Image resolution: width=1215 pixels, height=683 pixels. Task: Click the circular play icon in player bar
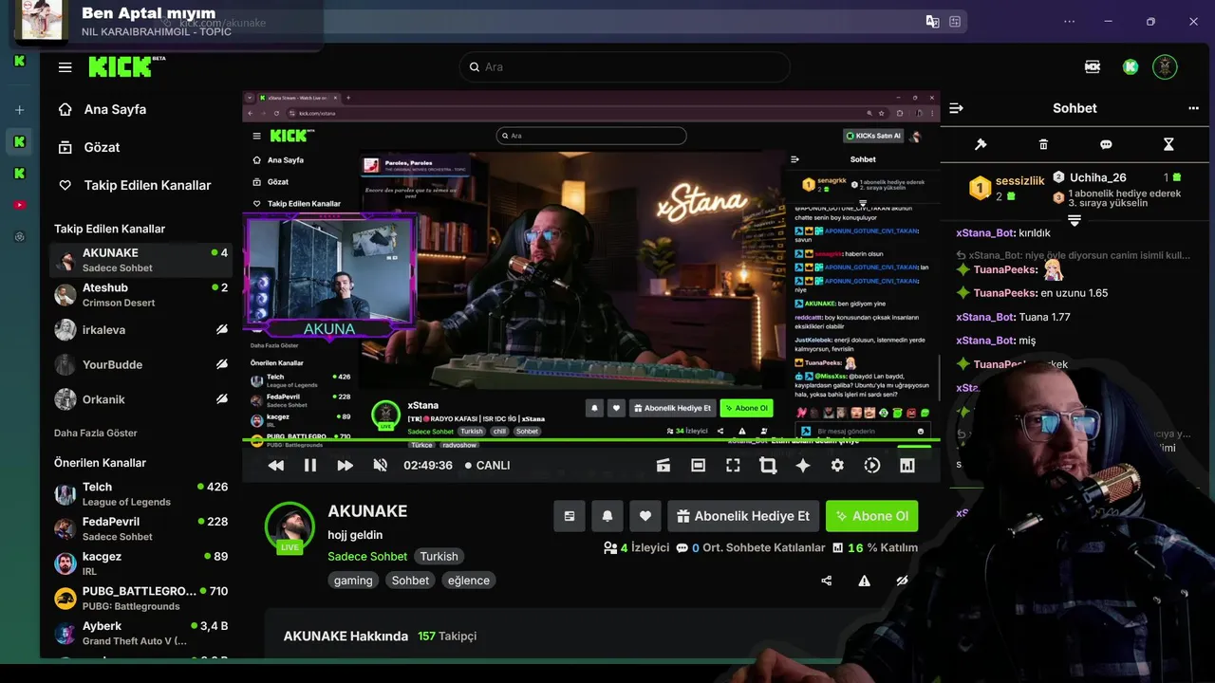(x=872, y=466)
